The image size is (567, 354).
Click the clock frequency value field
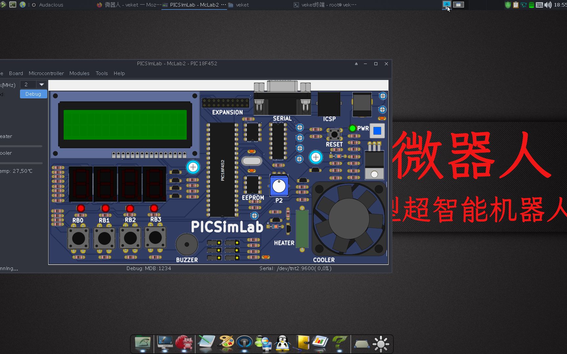28,85
